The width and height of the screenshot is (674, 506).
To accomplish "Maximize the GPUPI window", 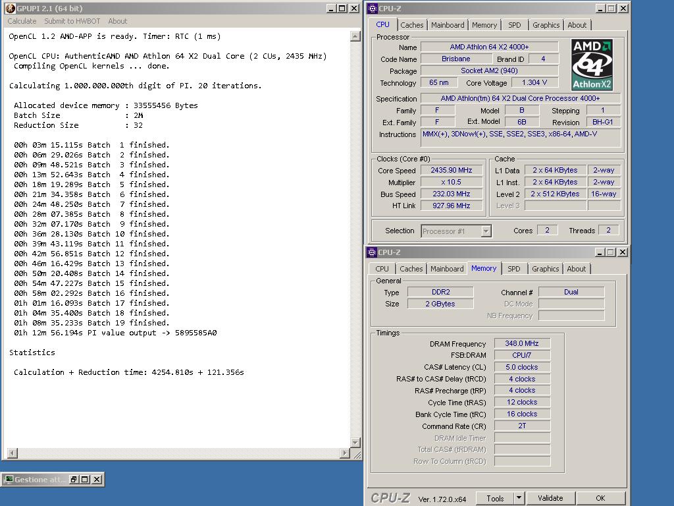I will coord(342,8).
